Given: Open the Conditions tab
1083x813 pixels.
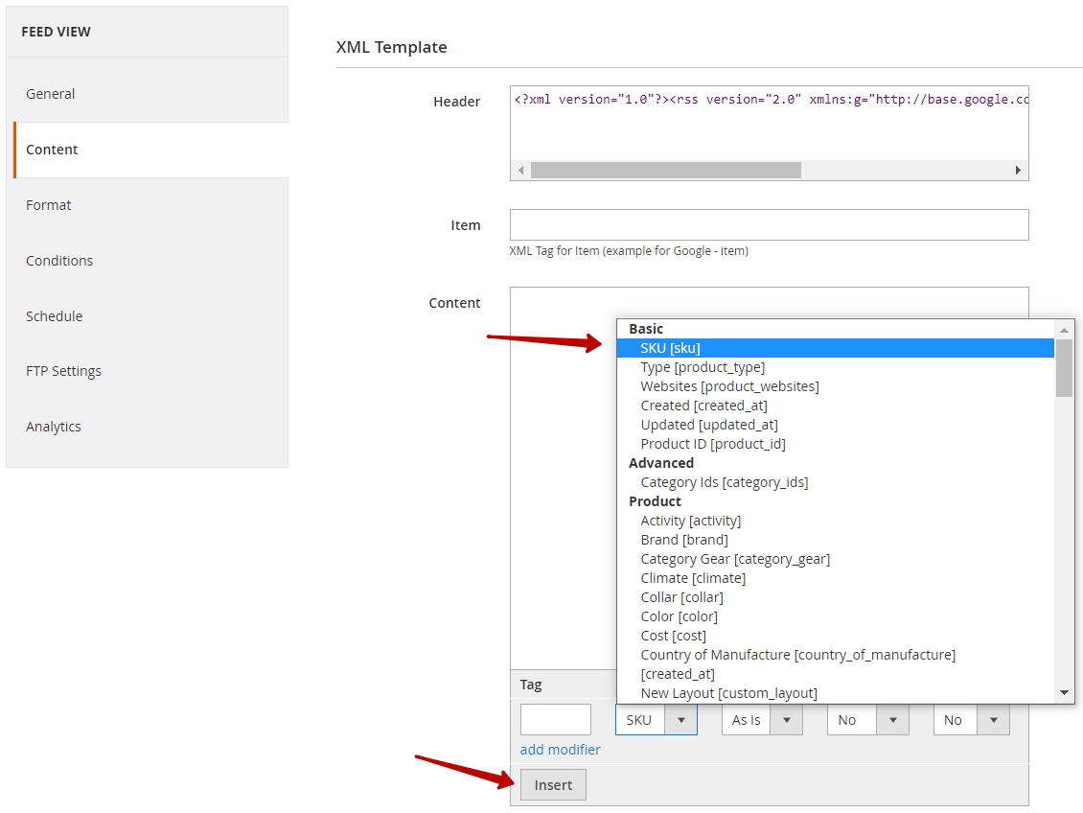Looking at the screenshot, I should 148,261.
